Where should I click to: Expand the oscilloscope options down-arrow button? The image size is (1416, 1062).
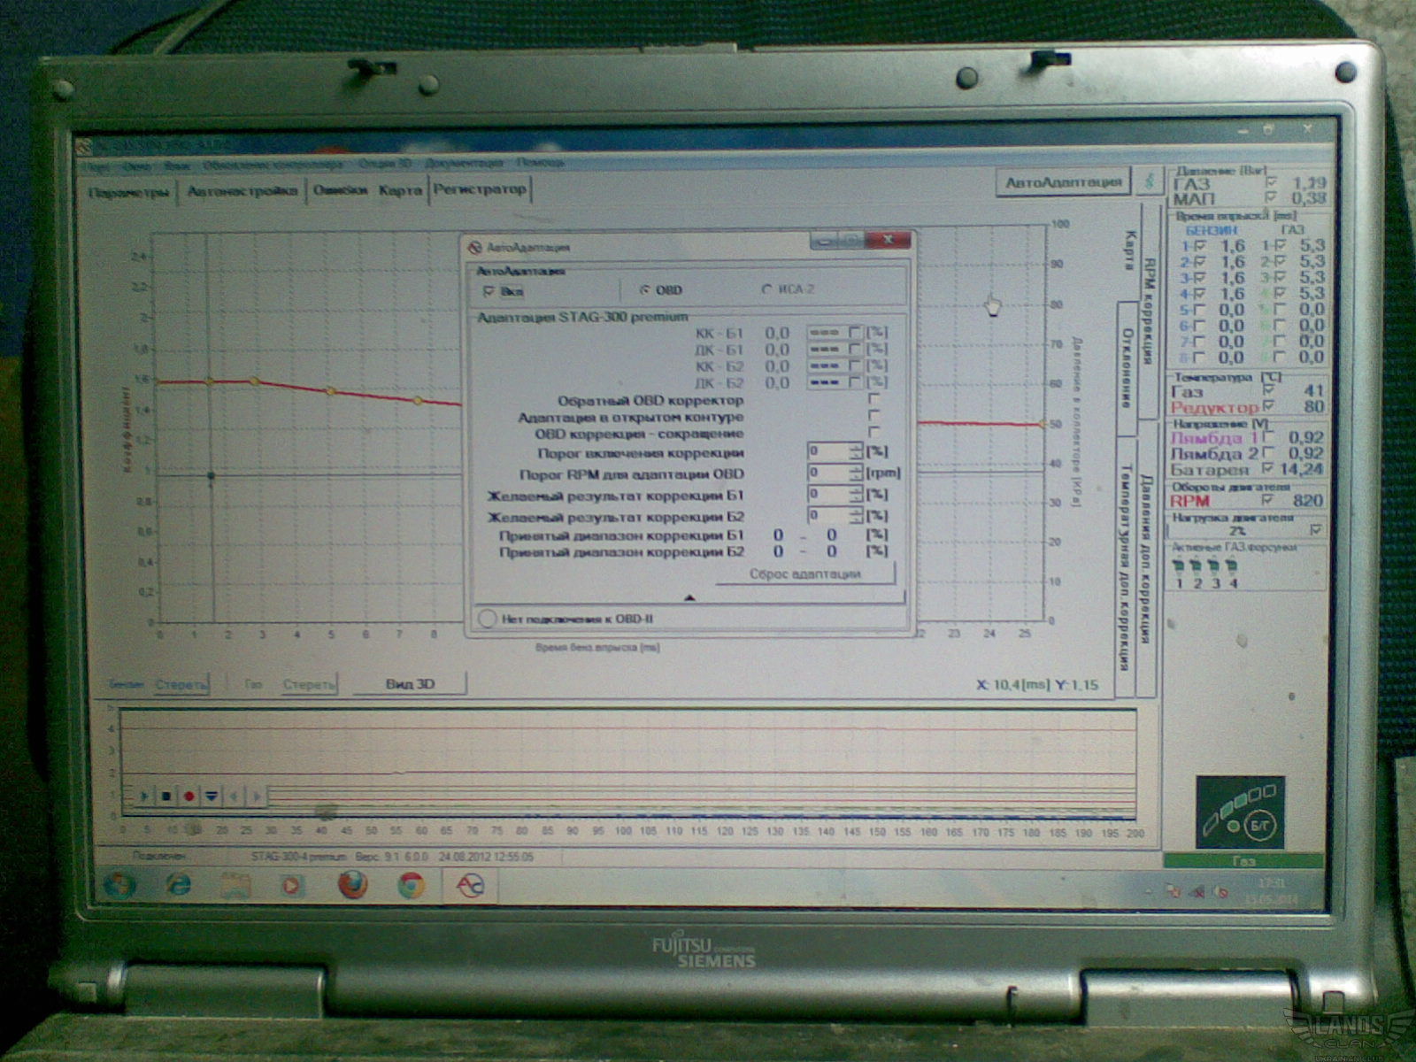(x=212, y=796)
